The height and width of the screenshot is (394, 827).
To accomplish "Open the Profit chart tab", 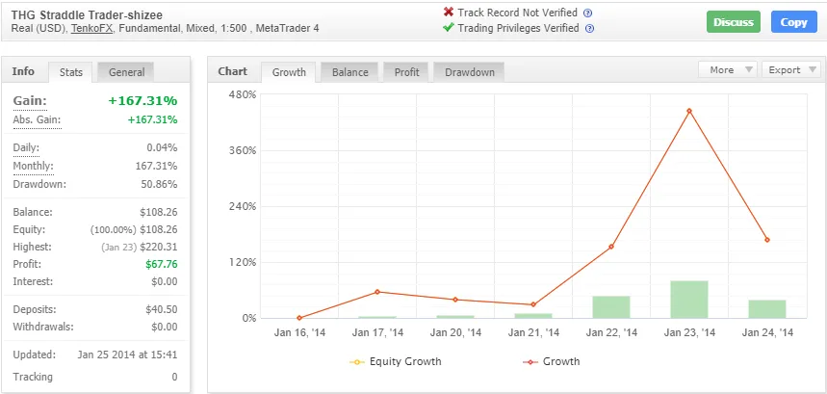I will (x=406, y=72).
